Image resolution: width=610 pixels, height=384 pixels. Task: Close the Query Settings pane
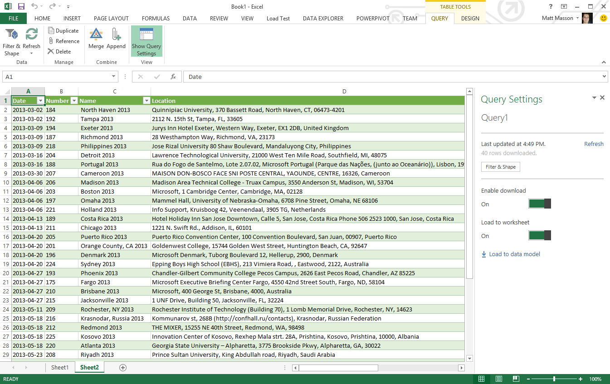(x=602, y=97)
